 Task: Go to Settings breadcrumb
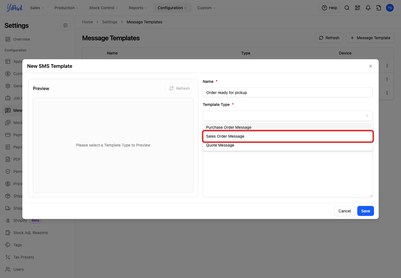click(x=110, y=22)
